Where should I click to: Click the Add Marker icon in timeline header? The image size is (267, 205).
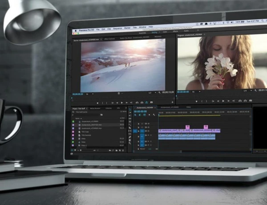tap(150, 115)
